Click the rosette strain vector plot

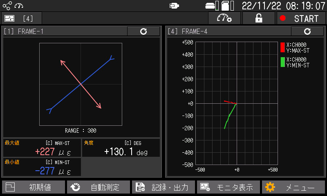(81, 84)
